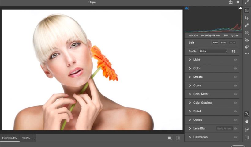
Task: Click the Auto button
Action: pyautogui.click(x=215, y=43)
